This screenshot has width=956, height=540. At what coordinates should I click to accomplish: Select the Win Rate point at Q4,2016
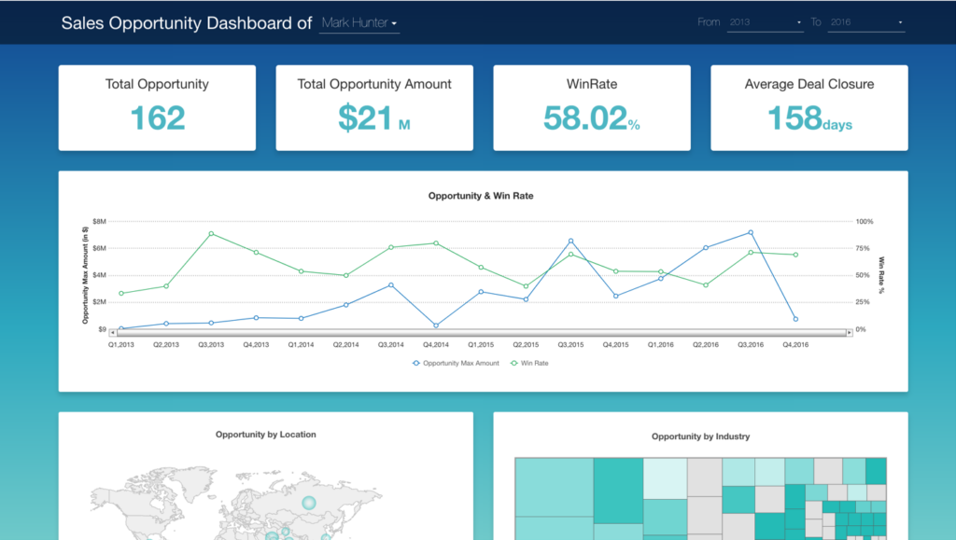[x=795, y=256]
